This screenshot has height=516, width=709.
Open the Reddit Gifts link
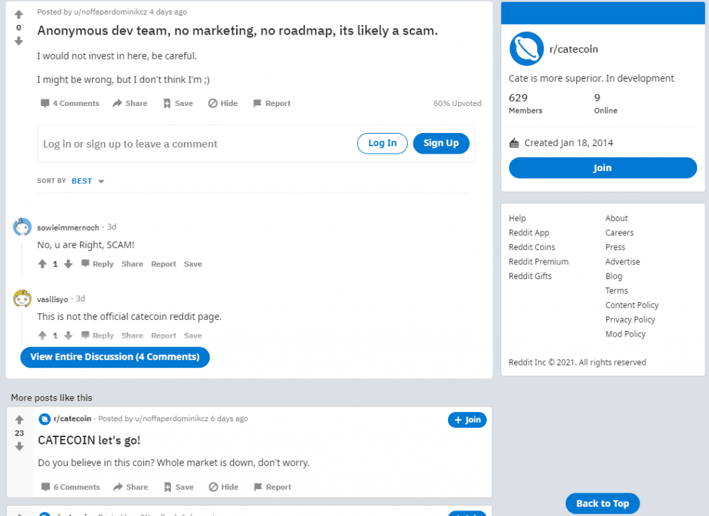[x=530, y=276]
